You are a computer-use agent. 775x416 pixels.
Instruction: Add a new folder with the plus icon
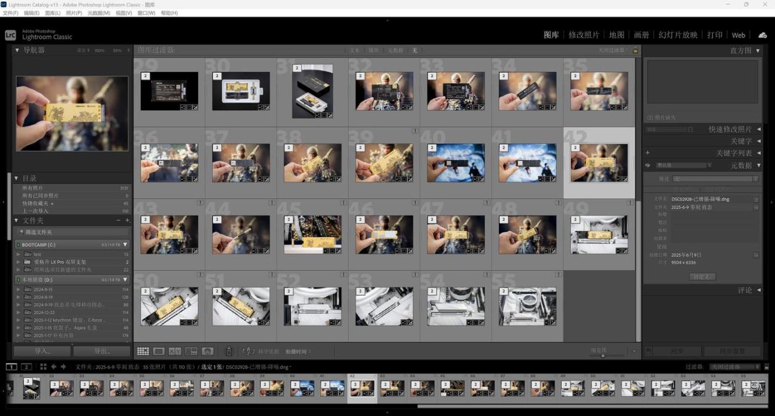(x=127, y=221)
